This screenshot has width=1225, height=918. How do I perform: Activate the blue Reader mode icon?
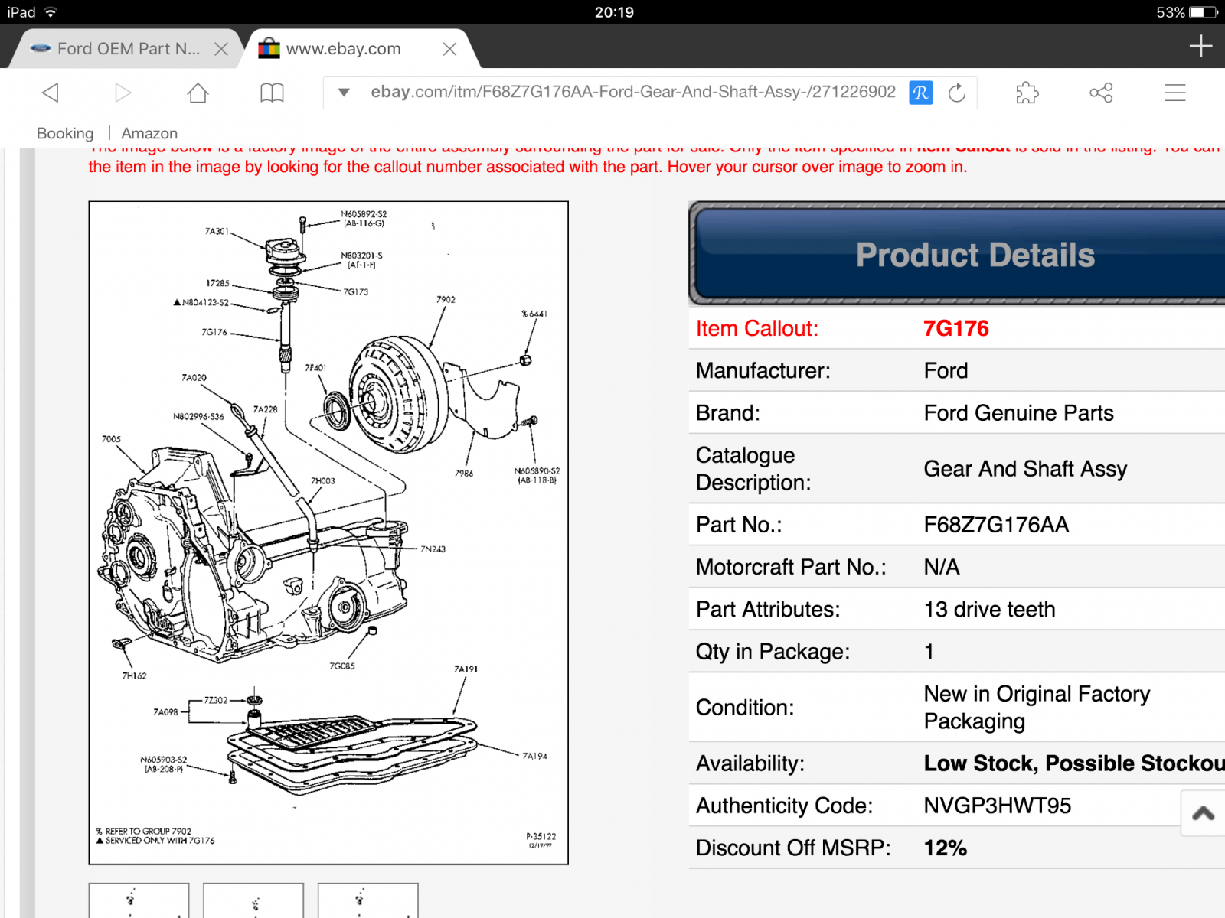point(921,93)
